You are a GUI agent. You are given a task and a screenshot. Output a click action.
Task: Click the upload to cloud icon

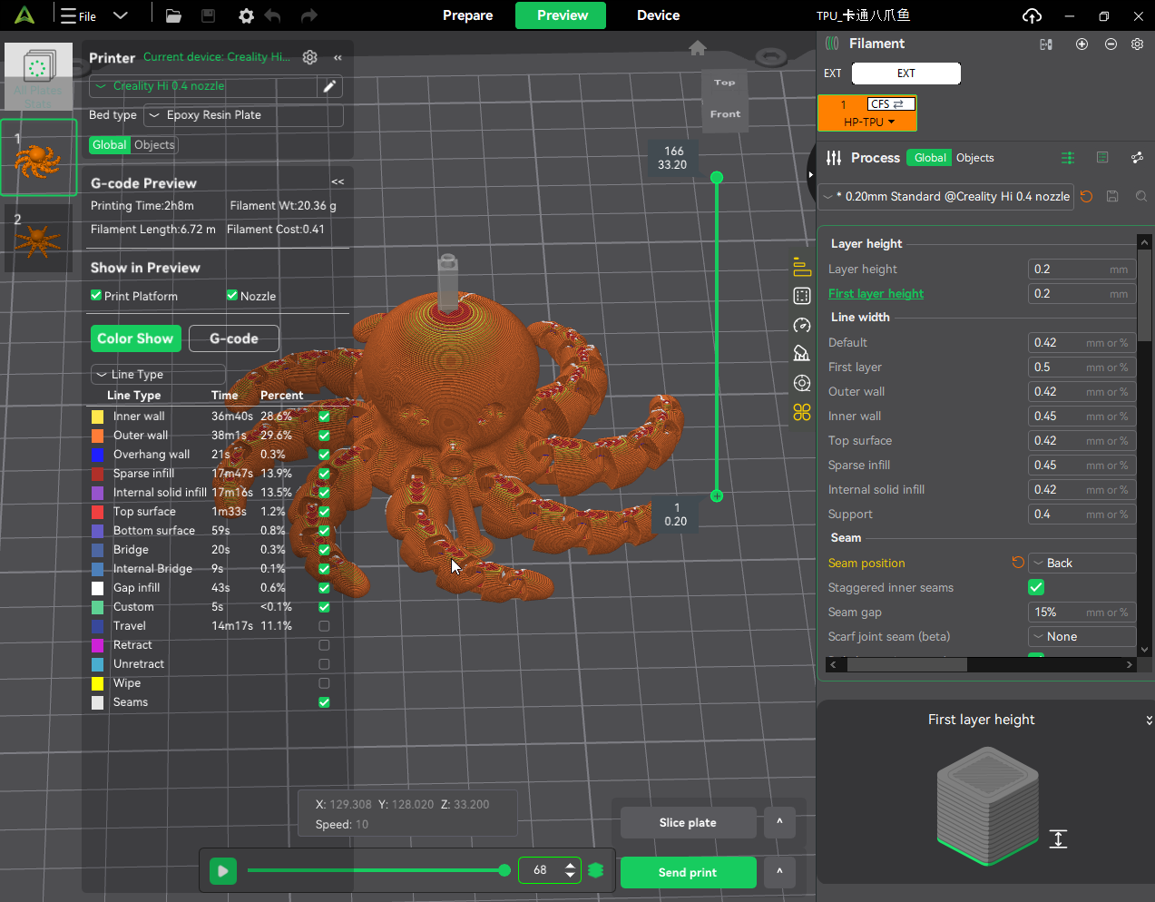tap(1032, 15)
